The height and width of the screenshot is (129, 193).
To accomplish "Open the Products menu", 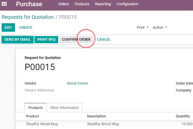I will [82, 4].
